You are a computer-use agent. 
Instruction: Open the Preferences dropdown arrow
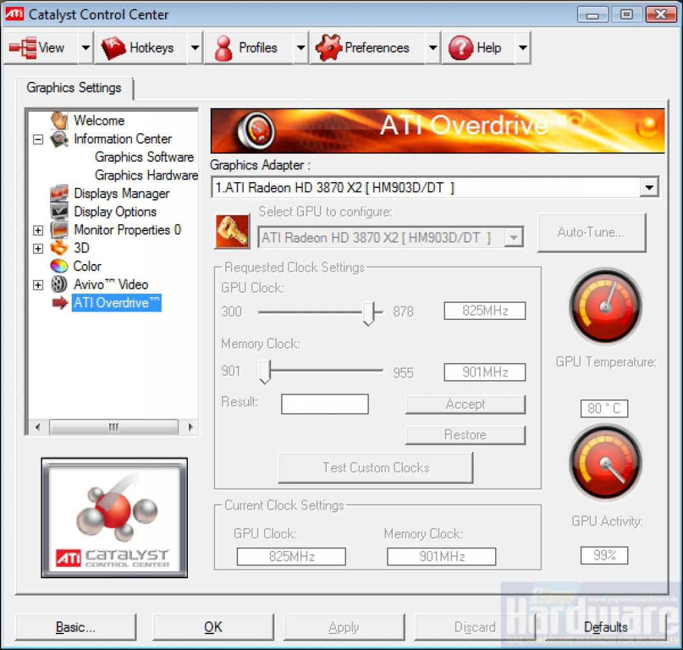tap(432, 48)
